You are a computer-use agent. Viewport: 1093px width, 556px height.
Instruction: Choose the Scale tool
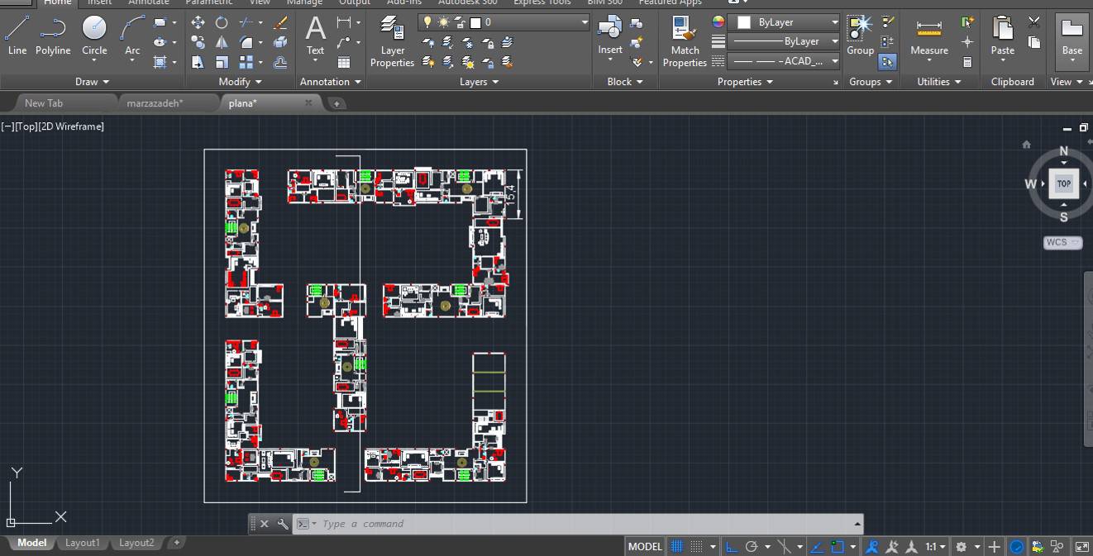tap(222, 62)
